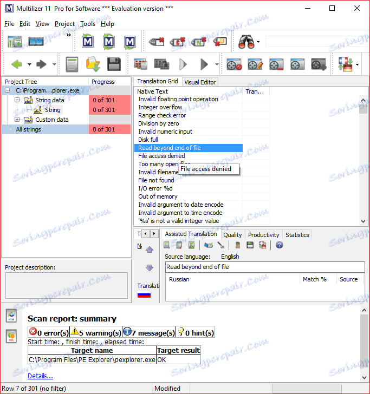370x394 pixels.
Task: Click the first Multilizer M build icon
Action: pyautogui.click(x=88, y=42)
